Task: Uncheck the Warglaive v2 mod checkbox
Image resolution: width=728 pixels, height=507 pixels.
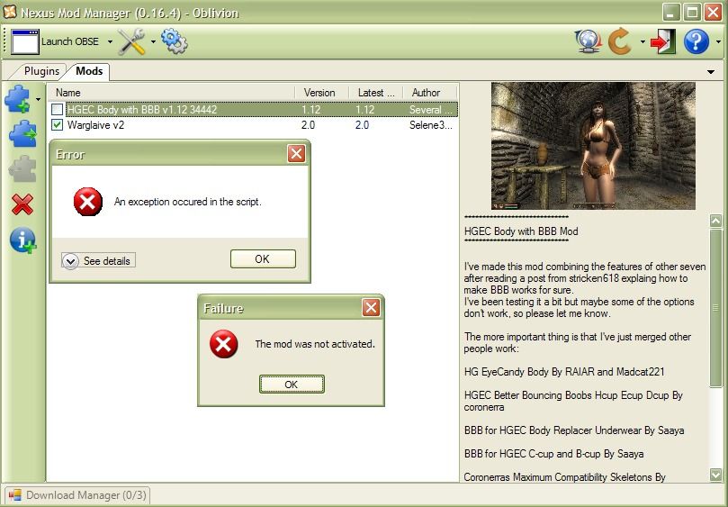Action: (58, 125)
